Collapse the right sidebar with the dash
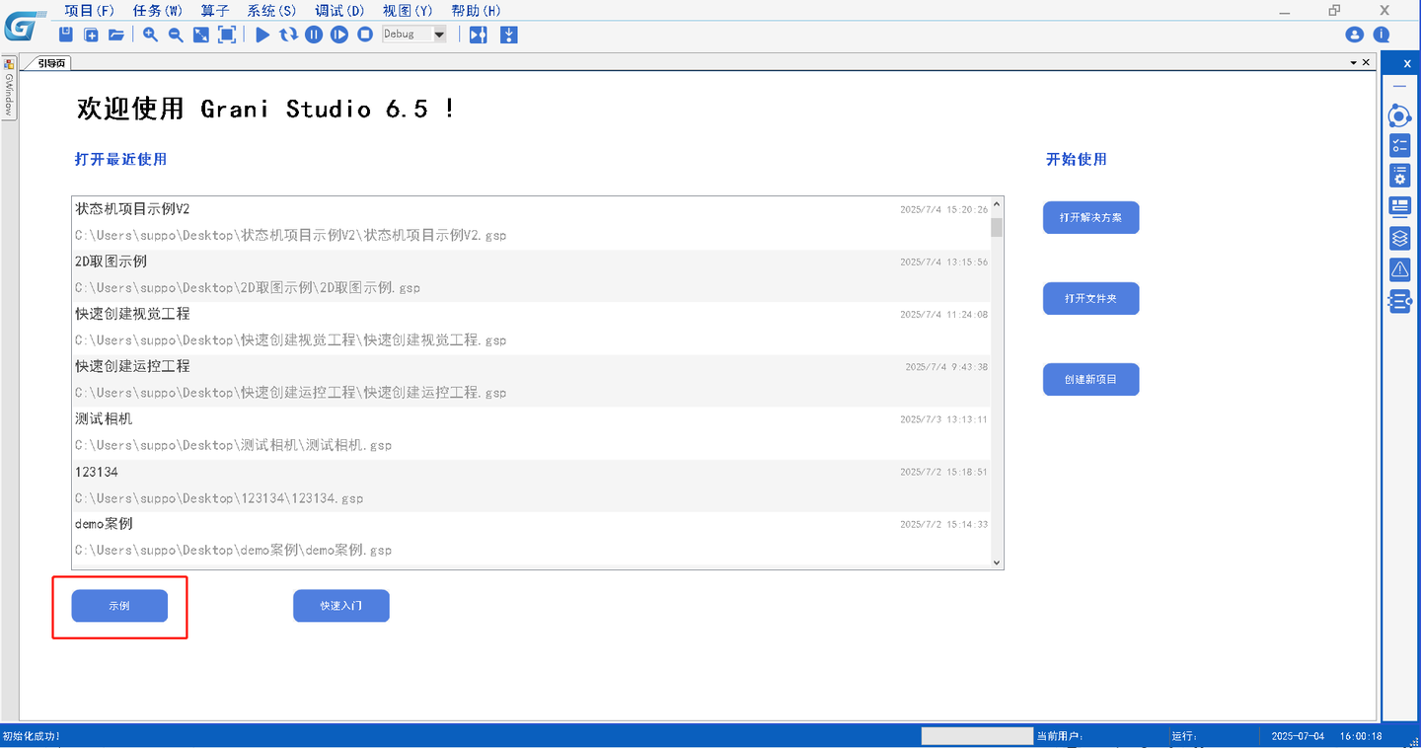Screen dimensions: 1421x748 [1399, 87]
